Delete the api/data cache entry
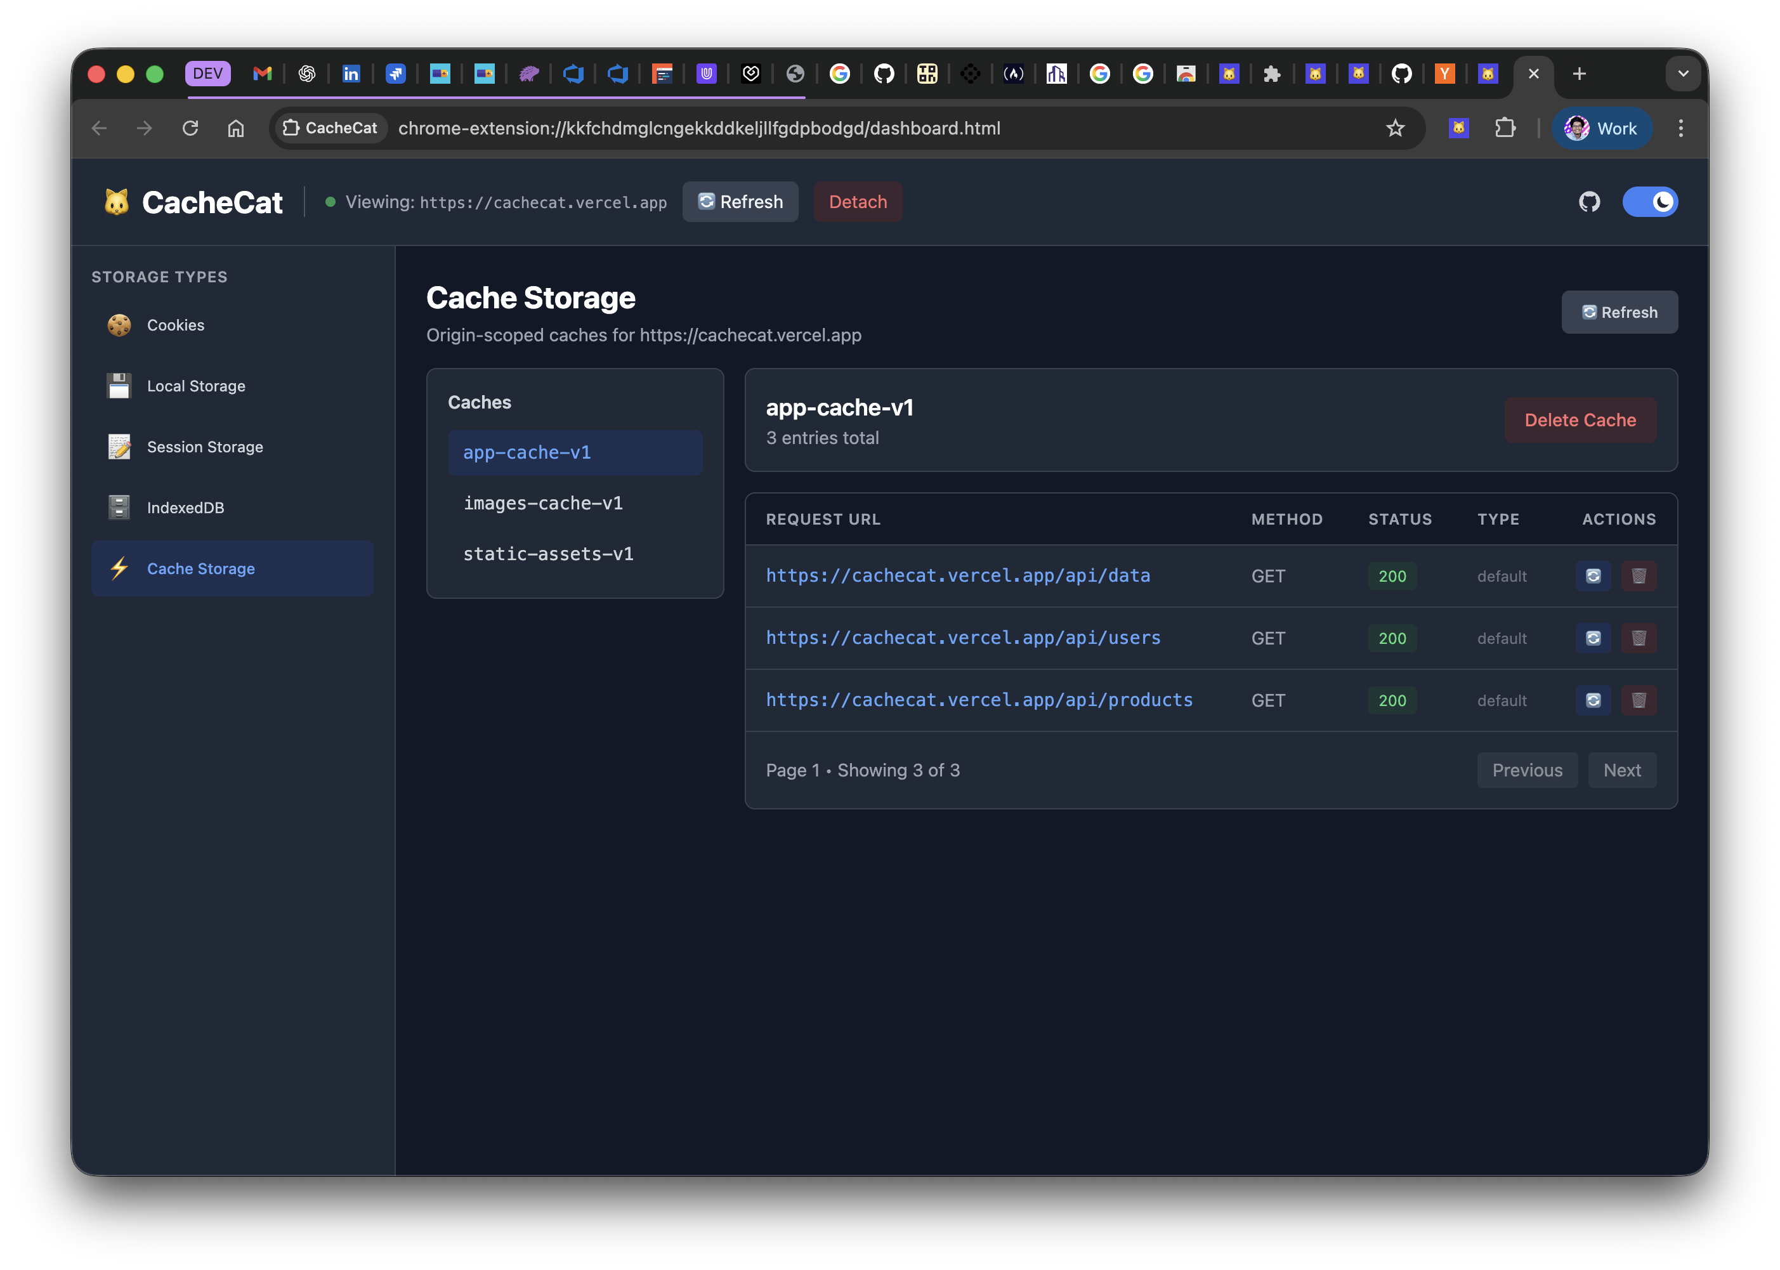 tap(1639, 577)
